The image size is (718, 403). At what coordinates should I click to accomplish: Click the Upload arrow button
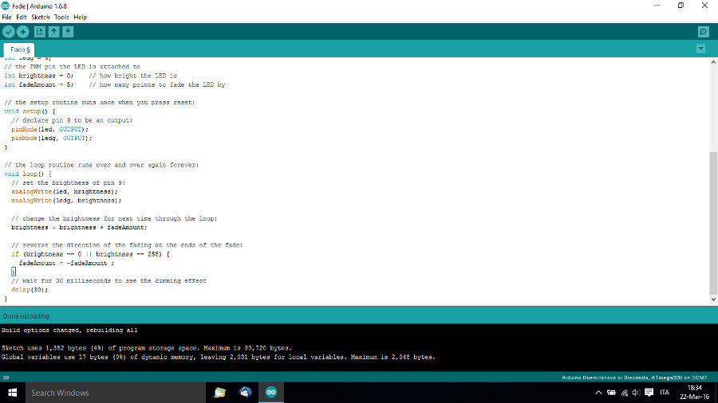point(22,32)
